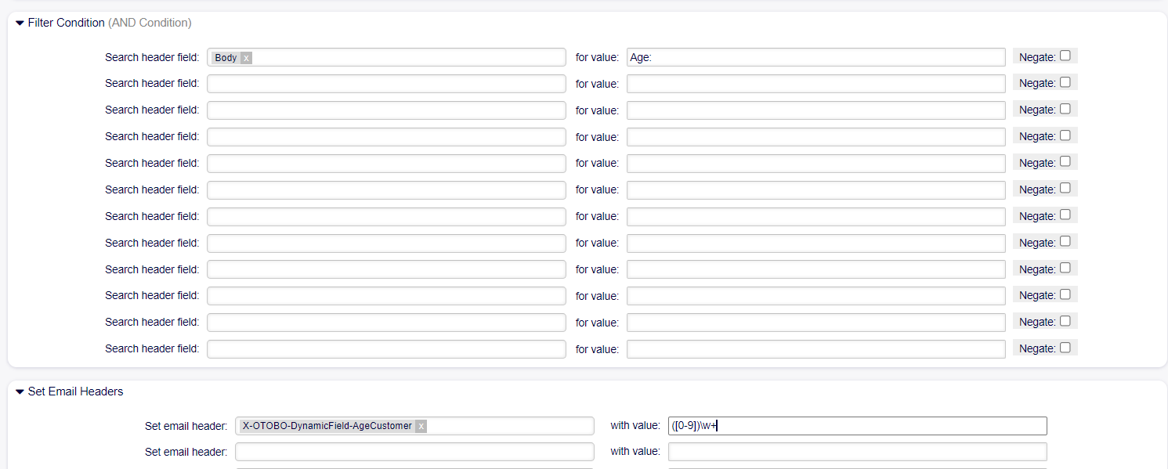Image resolution: width=1168 pixels, height=469 pixels.
Task: Click the Filter Condition section title
Action: point(66,23)
